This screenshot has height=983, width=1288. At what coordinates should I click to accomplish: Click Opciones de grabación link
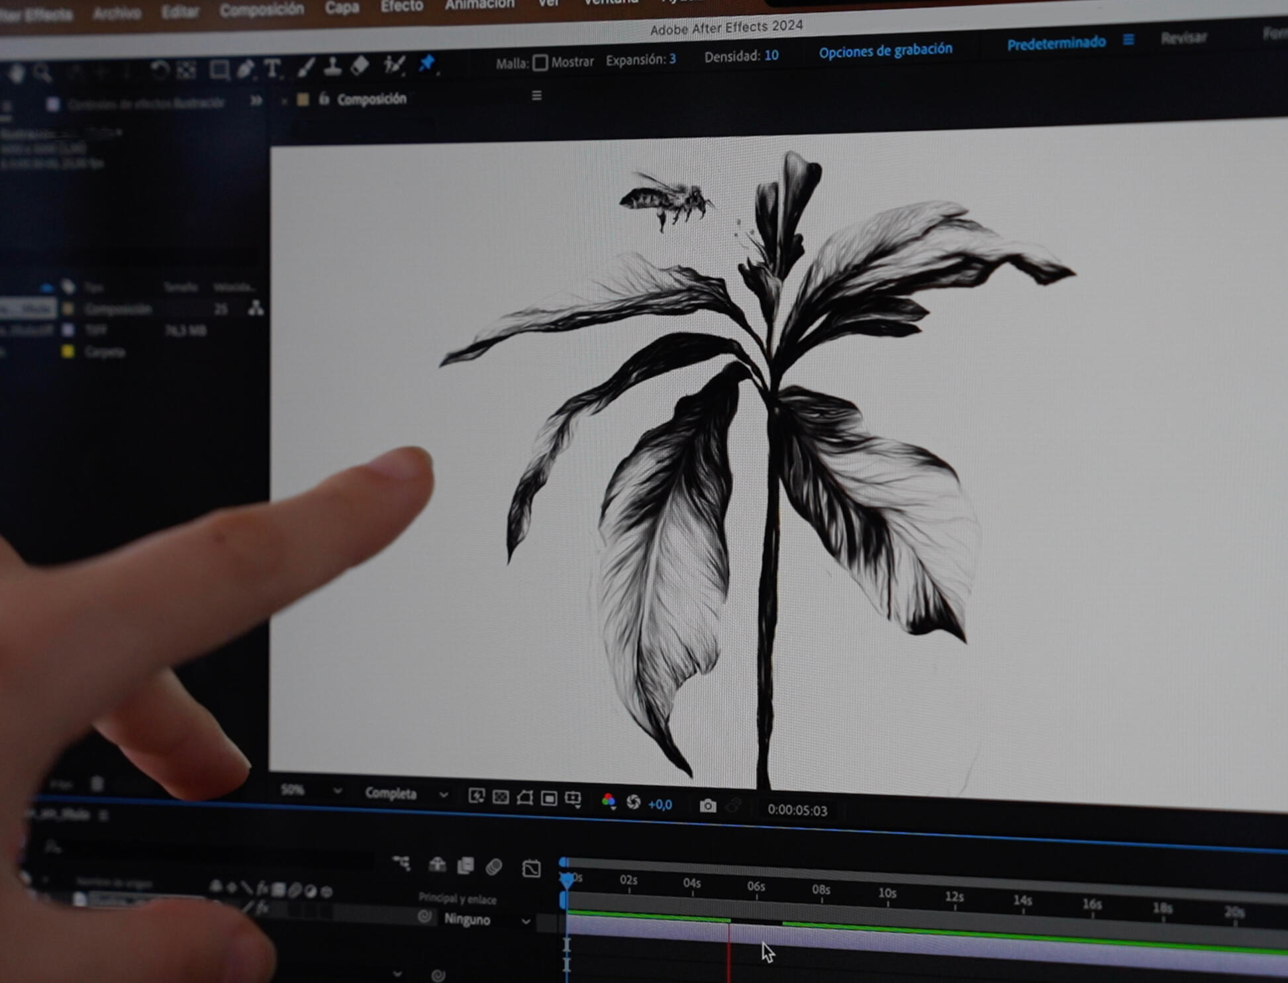(885, 51)
